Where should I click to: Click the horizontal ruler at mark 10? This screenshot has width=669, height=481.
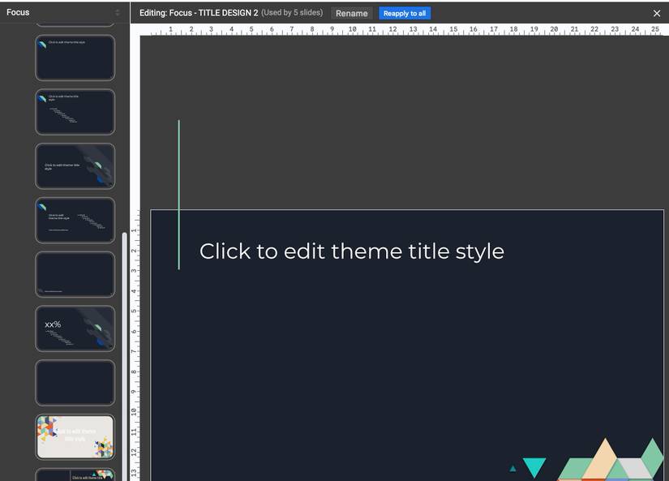pos(351,30)
